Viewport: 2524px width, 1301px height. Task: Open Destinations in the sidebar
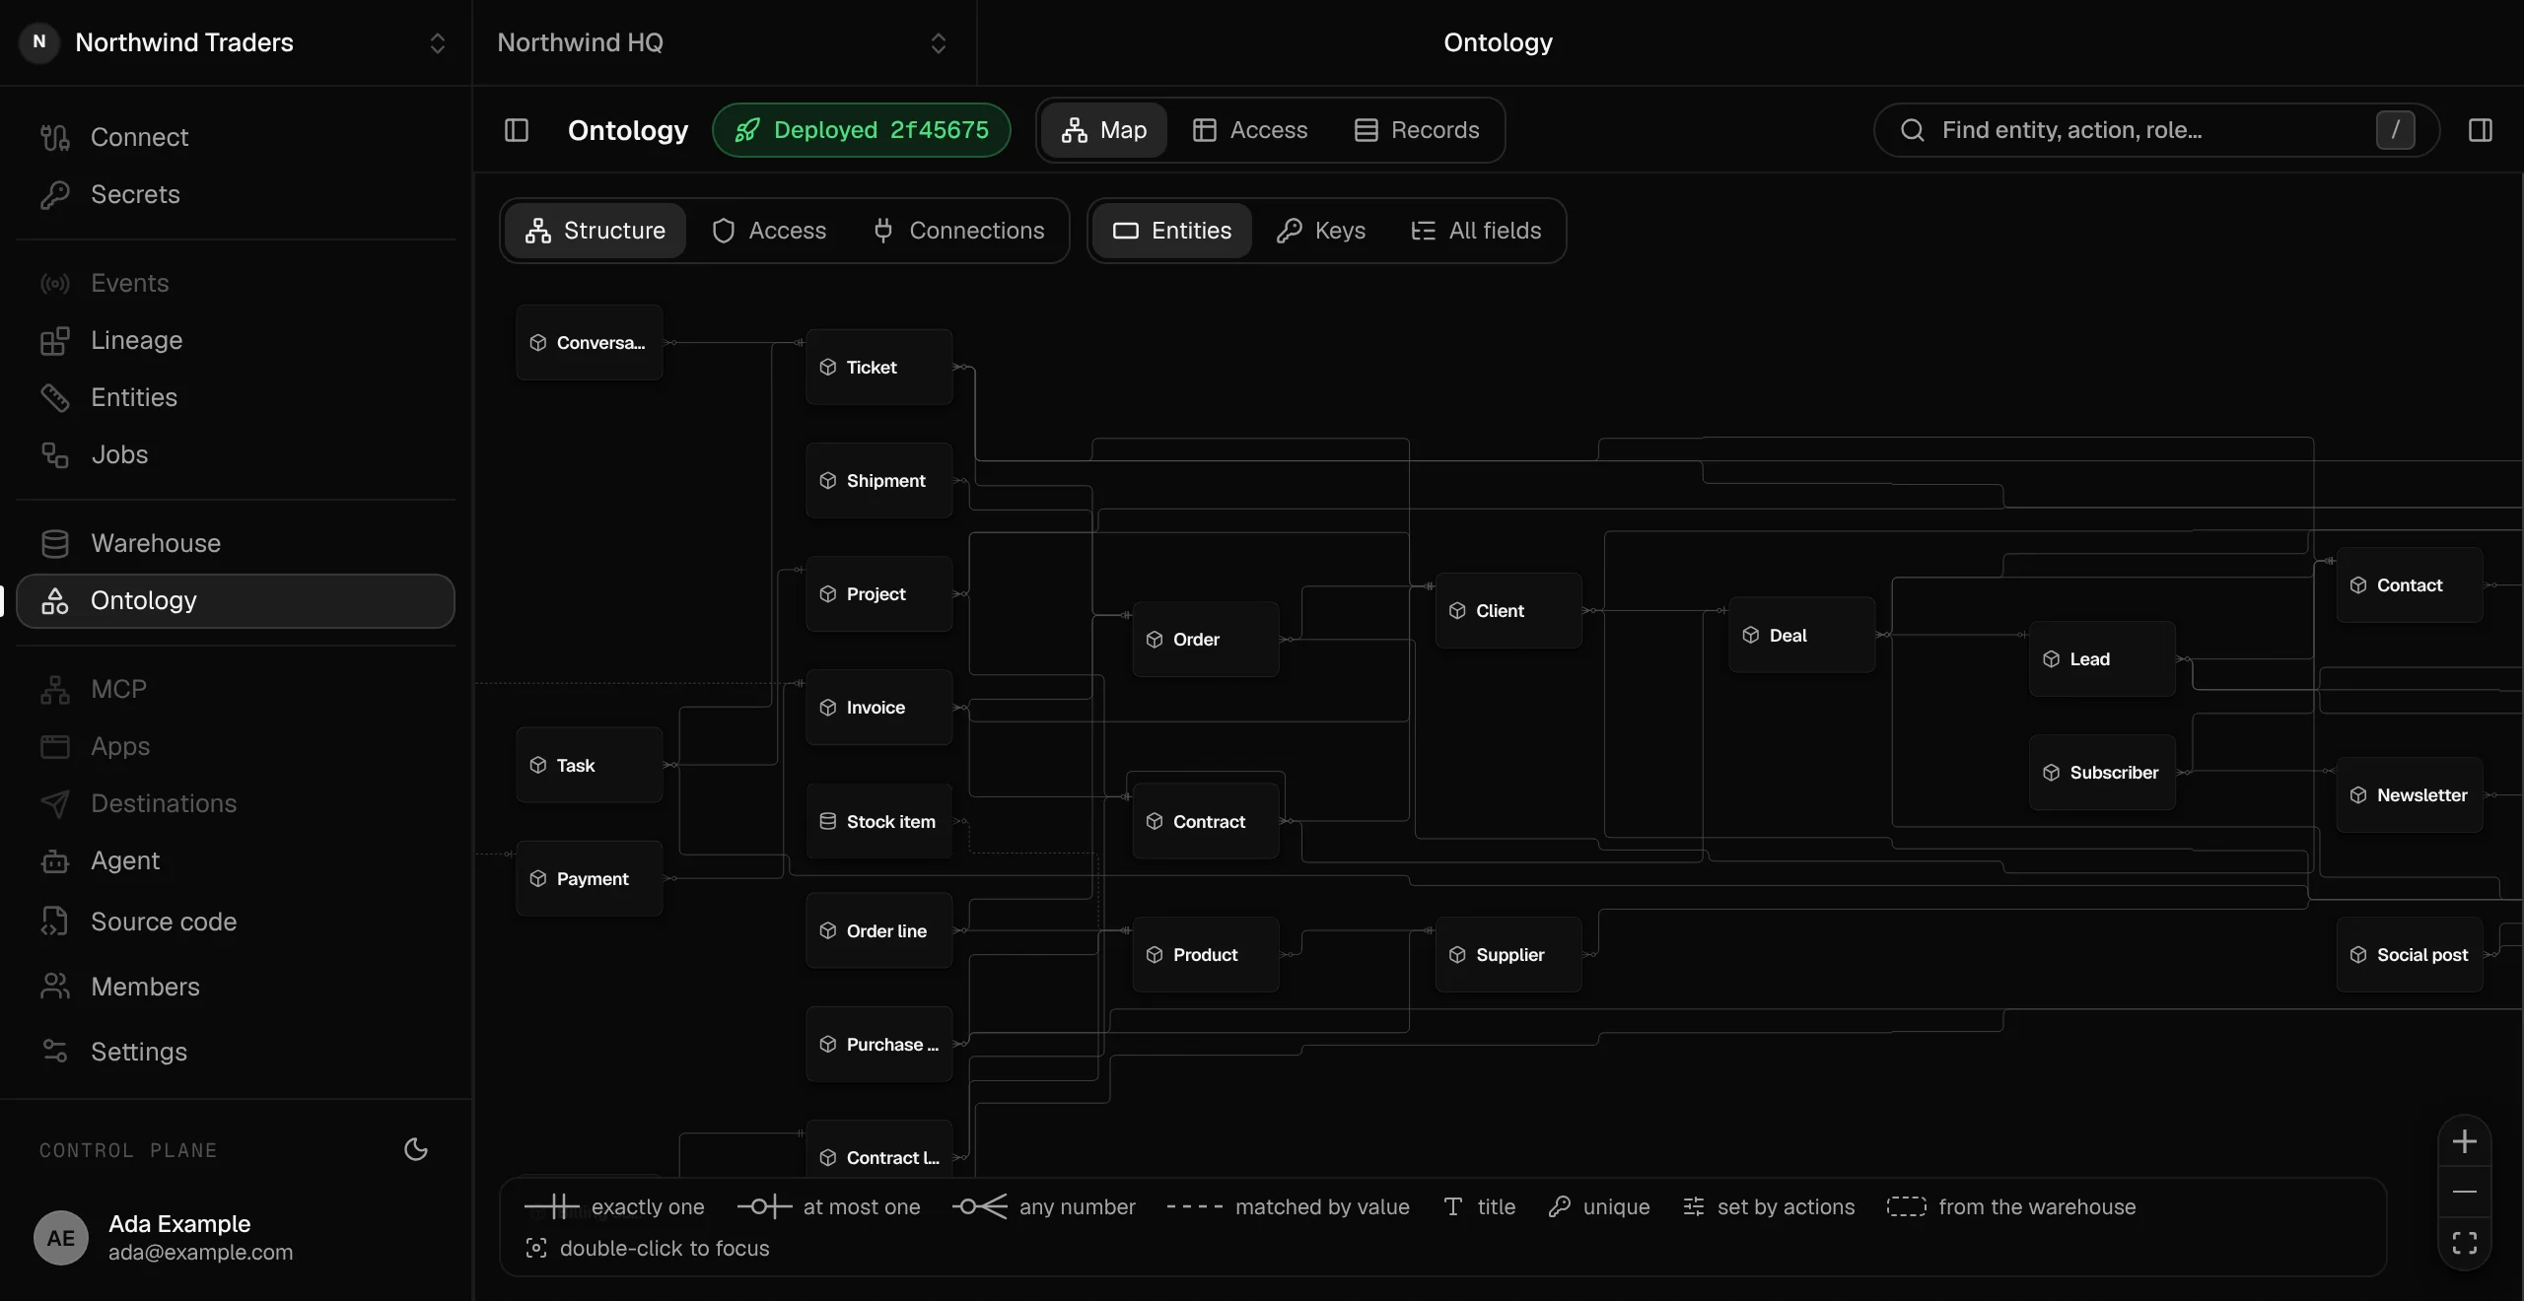click(x=236, y=803)
